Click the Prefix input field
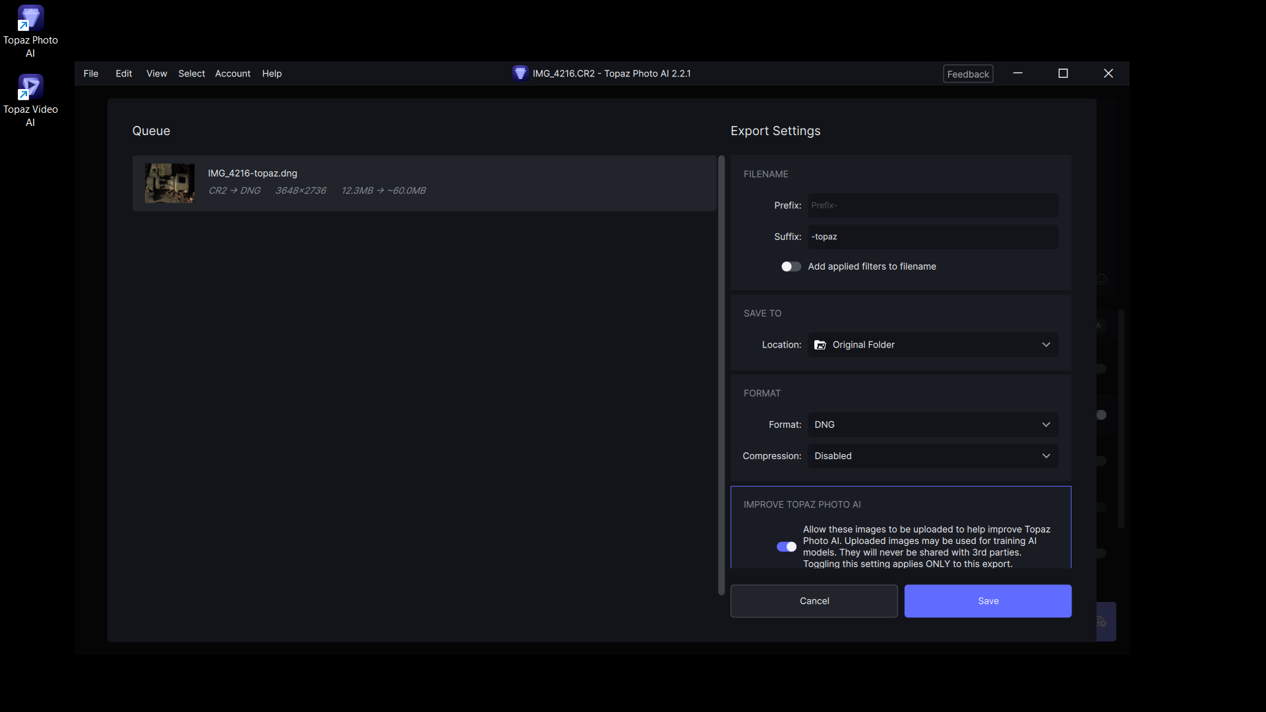 pos(933,206)
